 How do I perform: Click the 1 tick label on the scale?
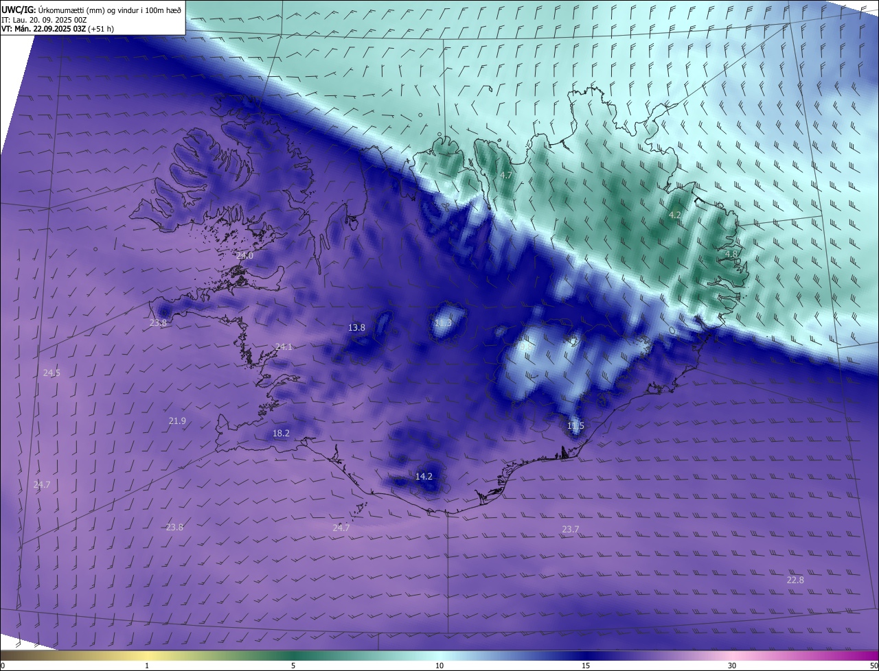[147, 666]
